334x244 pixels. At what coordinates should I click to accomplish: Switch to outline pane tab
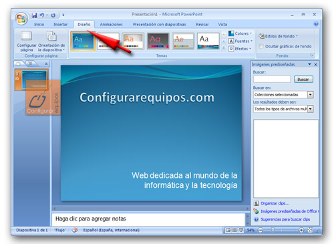pyautogui.click(x=30, y=64)
